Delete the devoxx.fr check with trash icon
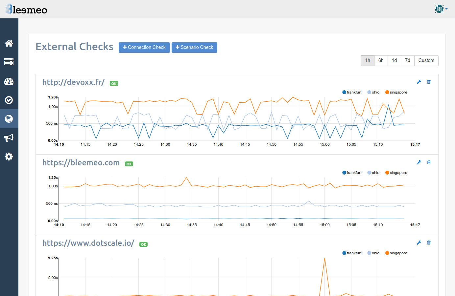The width and height of the screenshot is (455, 296). (x=429, y=82)
